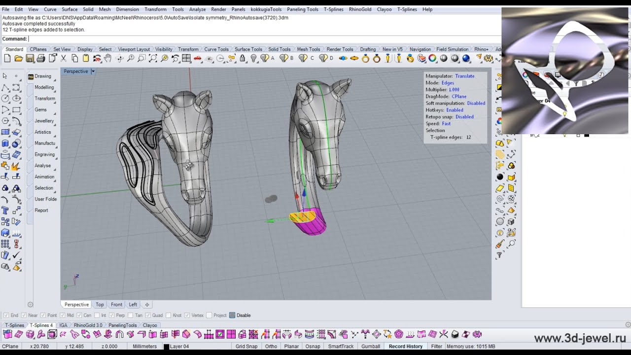631x355 pixels.
Task: Toggle Ortho in status bar
Action: (271, 347)
